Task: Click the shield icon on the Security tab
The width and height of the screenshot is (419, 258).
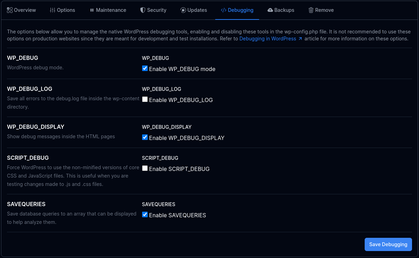Action: click(x=143, y=10)
